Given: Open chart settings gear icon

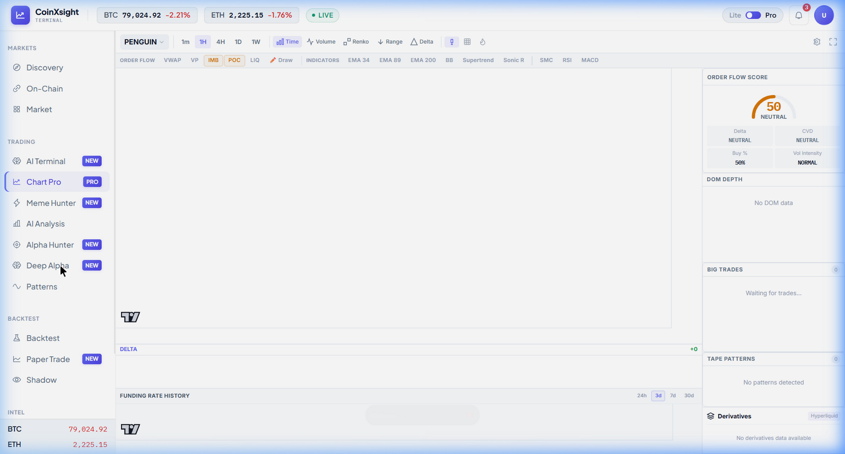Looking at the screenshot, I should click(x=817, y=42).
